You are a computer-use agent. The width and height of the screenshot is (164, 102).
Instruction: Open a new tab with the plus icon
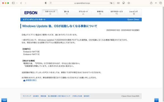[x=156, y=3]
